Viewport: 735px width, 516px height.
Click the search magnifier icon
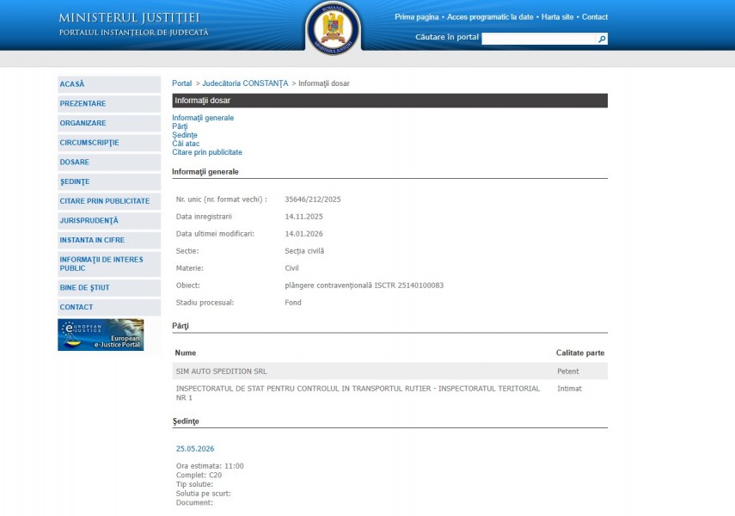[x=602, y=39]
